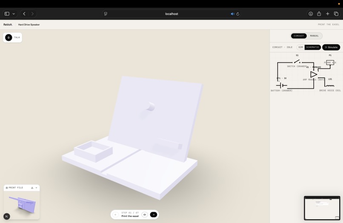This screenshot has height=223, width=343.
Task: Click the battery symbol in schematic
Action: coord(282,86)
